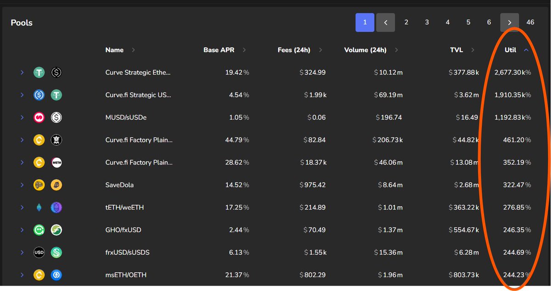The width and height of the screenshot is (551, 291).
Task: Click the second orange token icon in the SaveDola row
Action: click(56, 185)
